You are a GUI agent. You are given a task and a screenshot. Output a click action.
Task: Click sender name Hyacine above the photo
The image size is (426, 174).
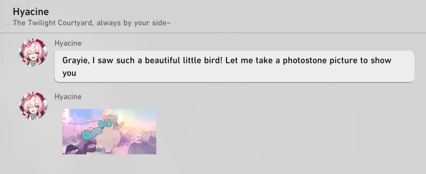68,96
